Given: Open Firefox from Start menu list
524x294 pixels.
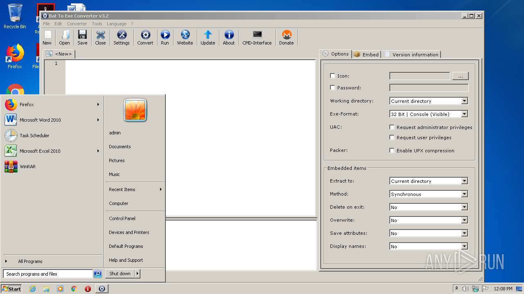Looking at the screenshot, I should click(52, 105).
